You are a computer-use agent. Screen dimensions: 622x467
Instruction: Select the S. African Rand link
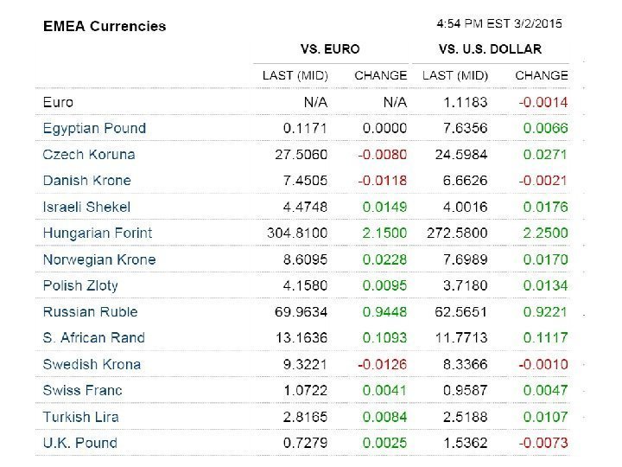93,338
